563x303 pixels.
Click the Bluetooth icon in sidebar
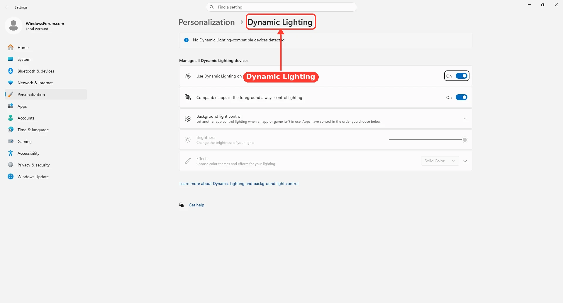(x=11, y=71)
